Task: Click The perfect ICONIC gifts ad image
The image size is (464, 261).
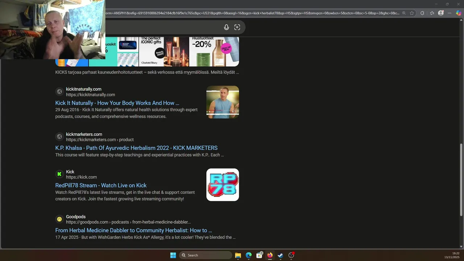Action: point(163,51)
